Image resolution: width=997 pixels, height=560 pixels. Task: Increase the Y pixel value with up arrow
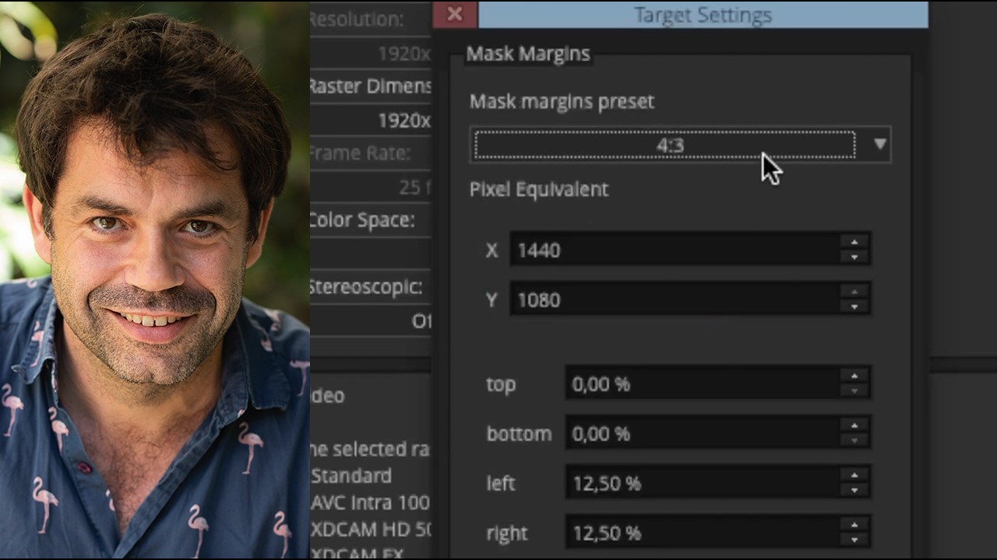click(x=854, y=292)
